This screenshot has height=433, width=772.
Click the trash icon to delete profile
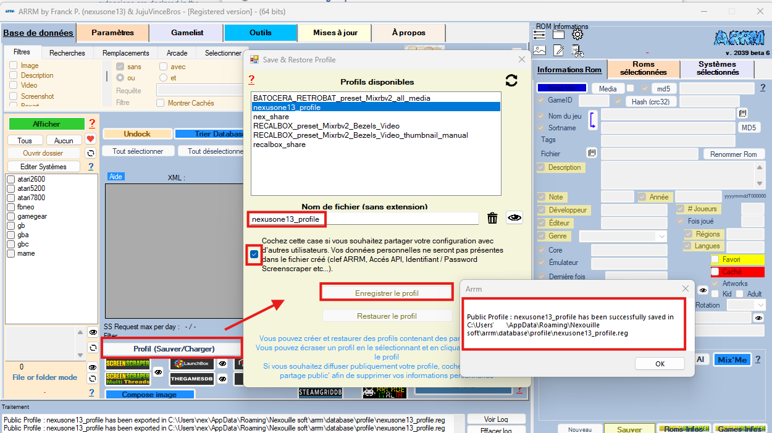492,217
